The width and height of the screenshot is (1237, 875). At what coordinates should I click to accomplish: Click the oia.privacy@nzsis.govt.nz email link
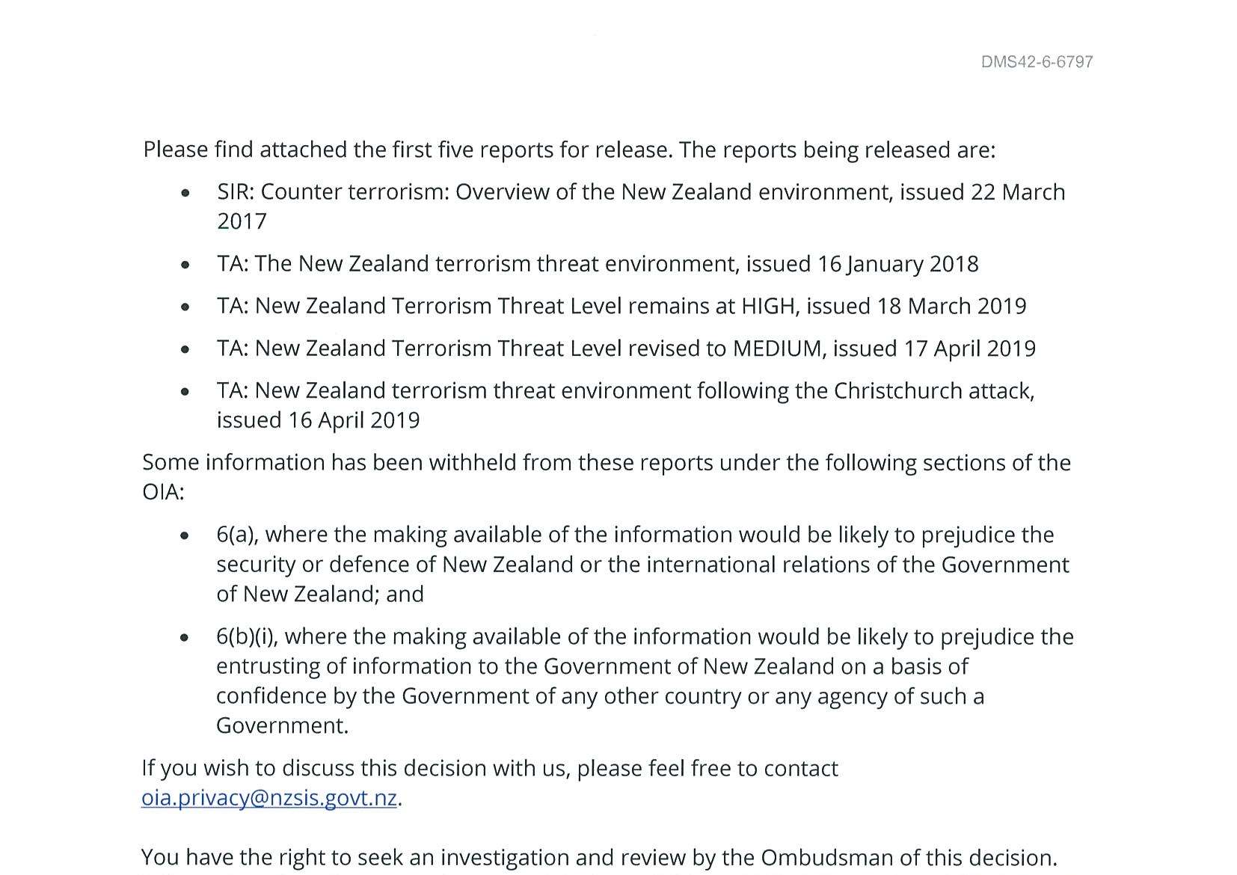click(268, 798)
